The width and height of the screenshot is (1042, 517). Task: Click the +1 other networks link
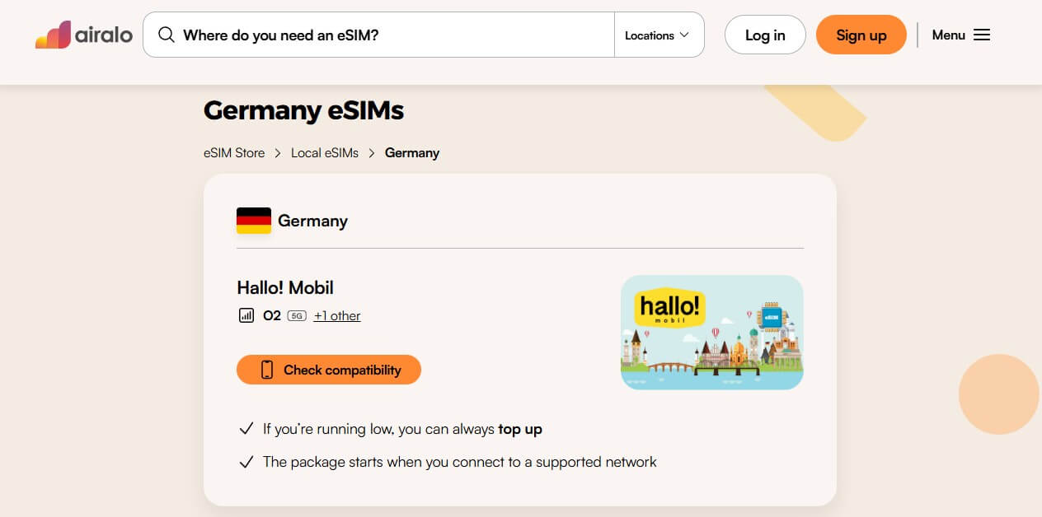coord(337,315)
